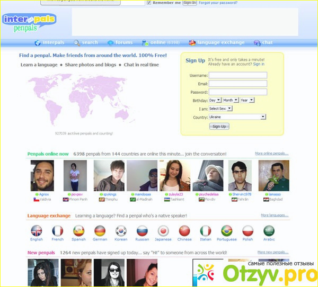This screenshot has height=287, width=318.
Task: Select the Arabic flag icon
Action: (x=269, y=231)
